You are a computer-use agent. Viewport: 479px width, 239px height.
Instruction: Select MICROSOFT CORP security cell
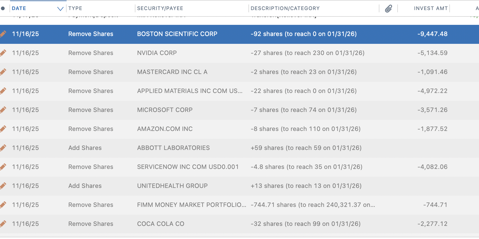[165, 110]
